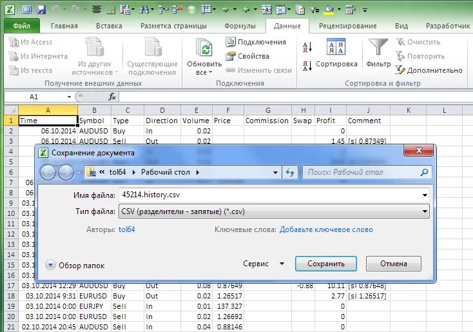
Task: Expand the arrow after Рабочий стол in the path
Action: pyautogui.click(x=198, y=172)
